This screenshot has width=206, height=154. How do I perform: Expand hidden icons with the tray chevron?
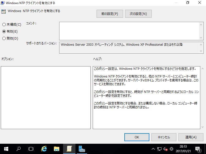(153, 149)
